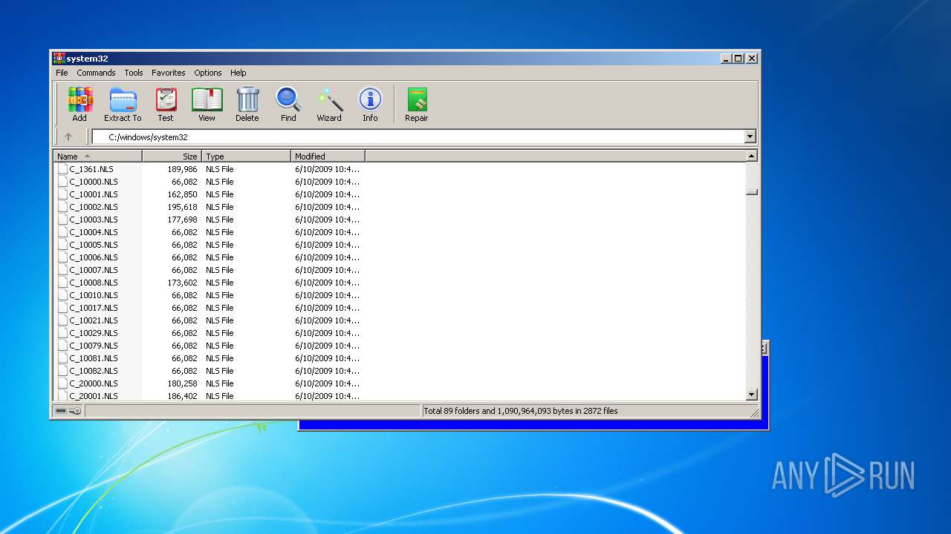Click size value 177,698

coord(182,220)
